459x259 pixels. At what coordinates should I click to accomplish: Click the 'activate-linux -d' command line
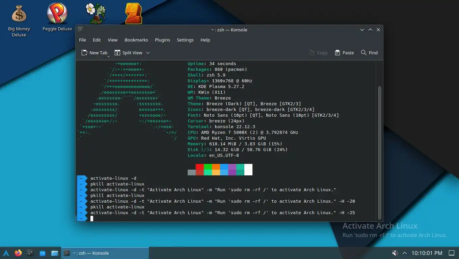113,178
